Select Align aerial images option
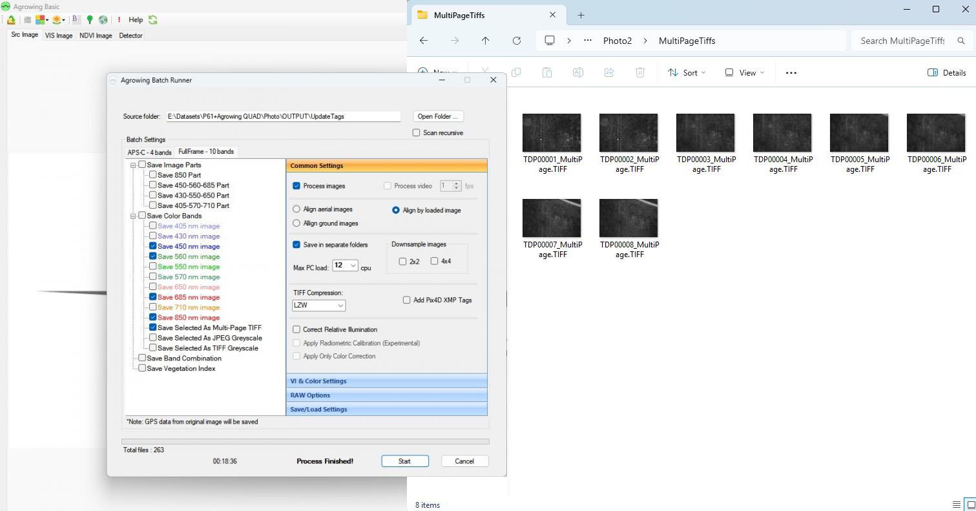The height and width of the screenshot is (511, 976). click(296, 209)
